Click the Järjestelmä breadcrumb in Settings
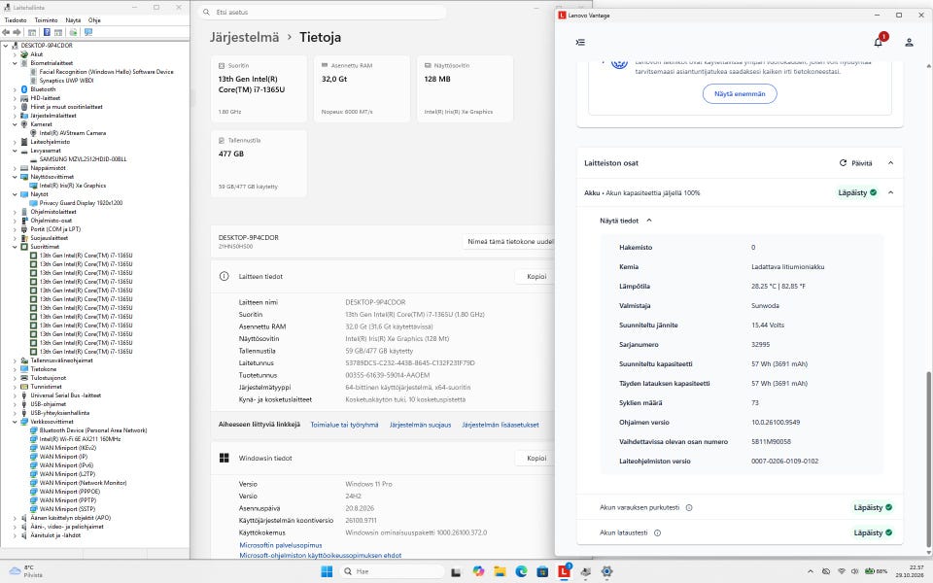 click(x=244, y=37)
